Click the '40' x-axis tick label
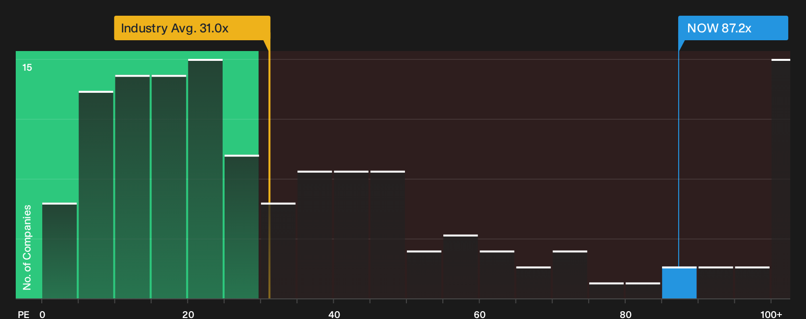The width and height of the screenshot is (806, 319). click(334, 315)
